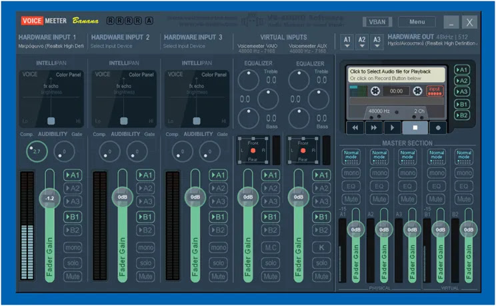496x306 pixels.
Task: Toggle EQ on A1 master bus
Action: tap(351, 186)
